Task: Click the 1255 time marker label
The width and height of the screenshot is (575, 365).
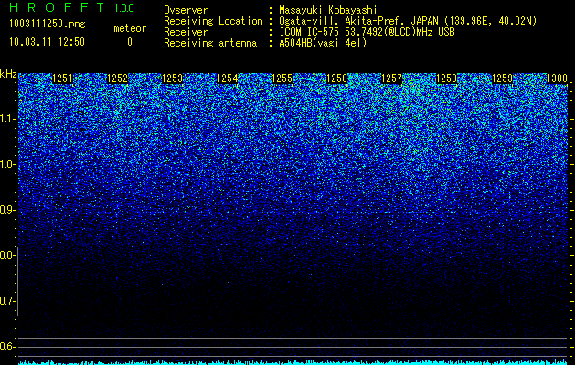Action: pyautogui.click(x=282, y=78)
